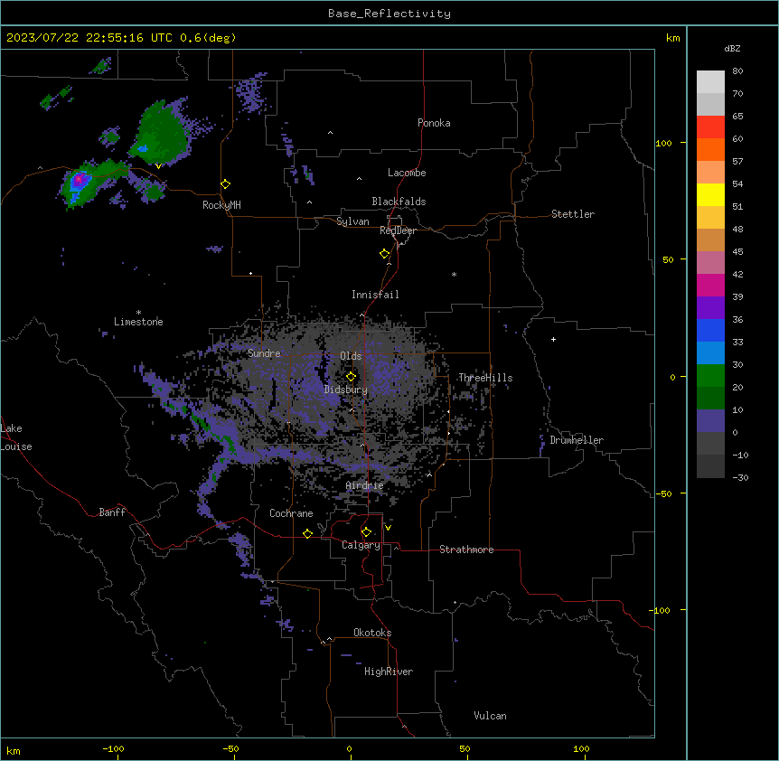Pick the slate purple 0–10 dBZ swatch

pos(710,421)
